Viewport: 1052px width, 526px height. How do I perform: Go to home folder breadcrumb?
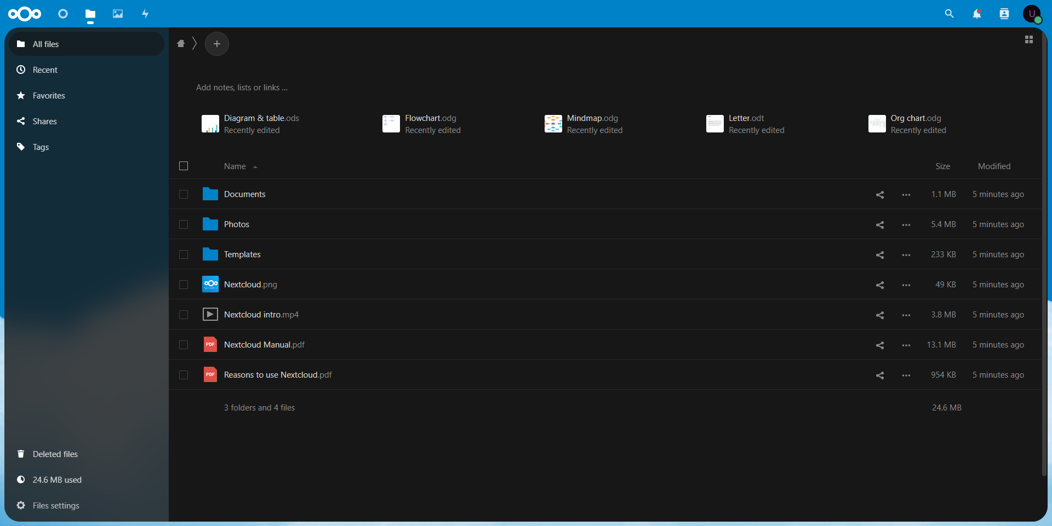[x=181, y=44]
